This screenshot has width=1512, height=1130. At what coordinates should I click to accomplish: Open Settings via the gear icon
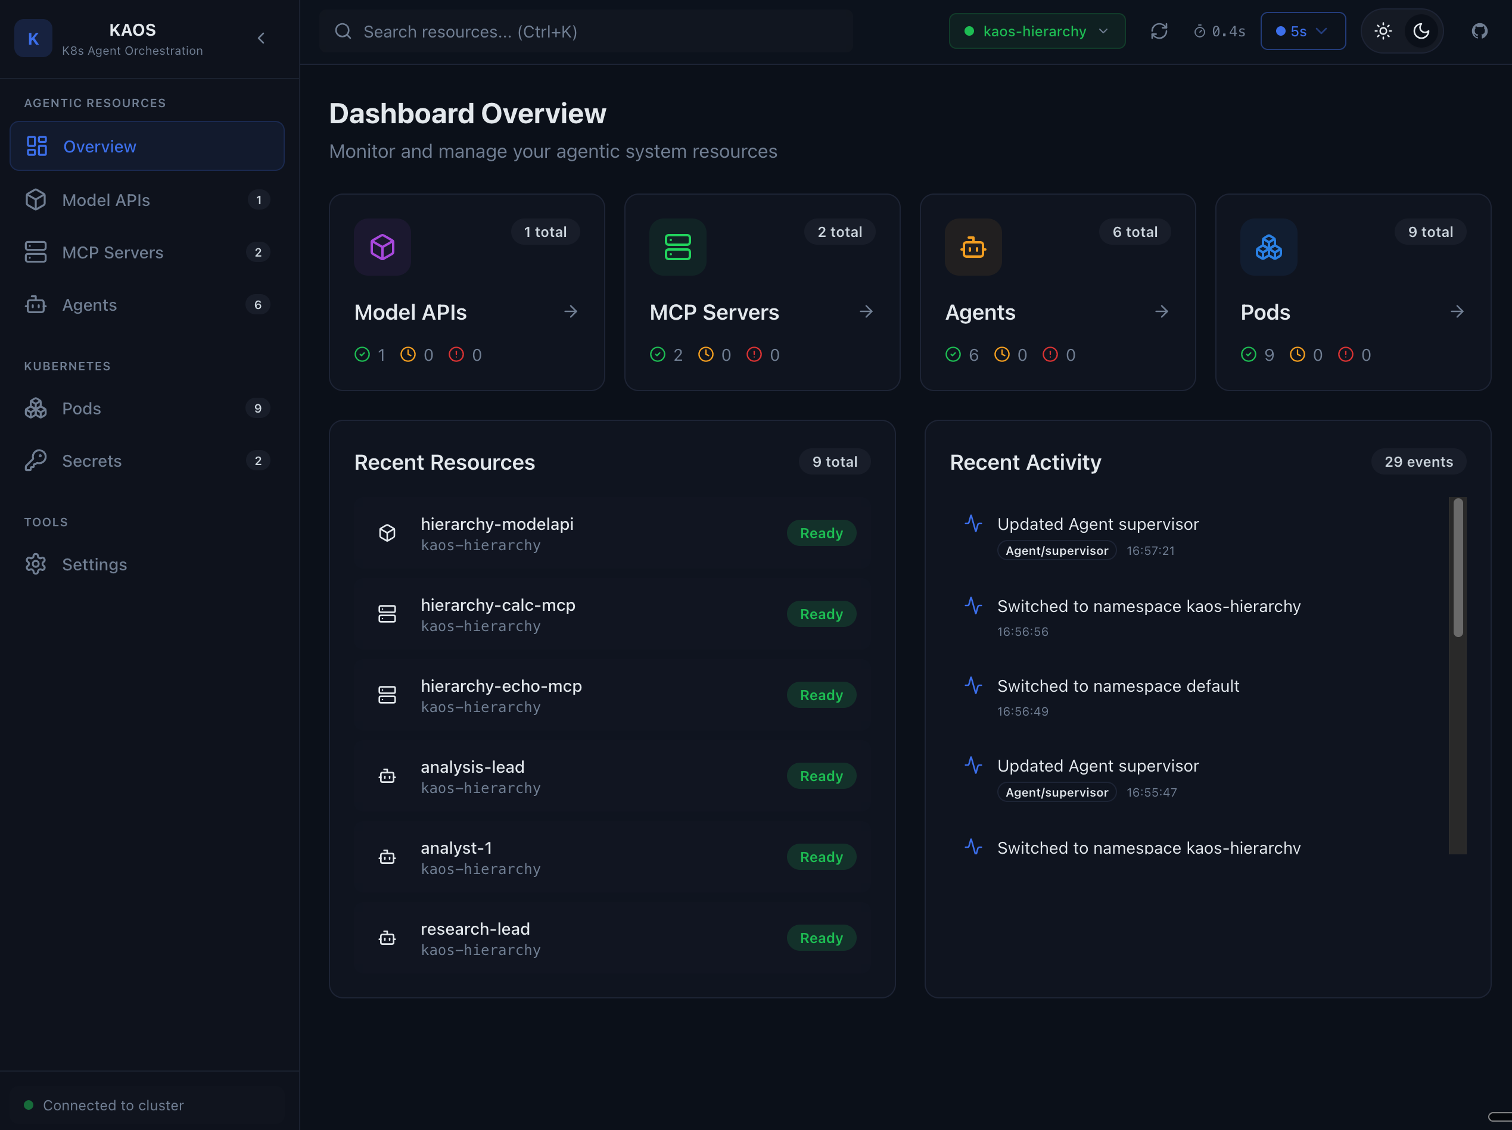(x=36, y=564)
